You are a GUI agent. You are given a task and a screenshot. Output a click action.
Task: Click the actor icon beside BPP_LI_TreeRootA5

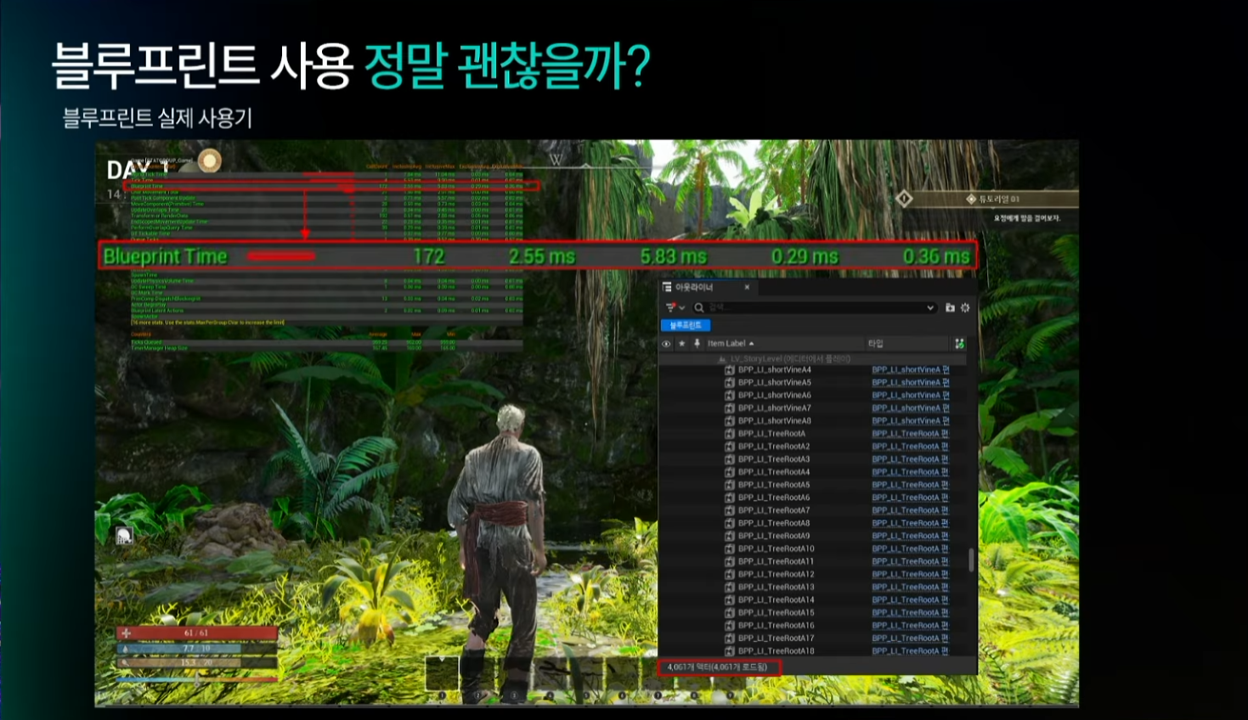point(729,485)
